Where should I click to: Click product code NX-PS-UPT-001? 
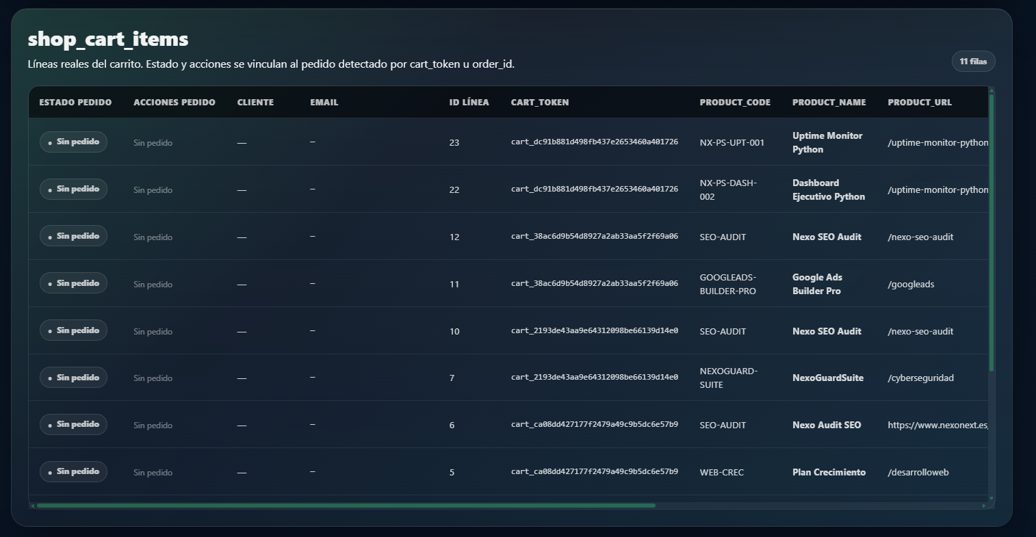(732, 142)
